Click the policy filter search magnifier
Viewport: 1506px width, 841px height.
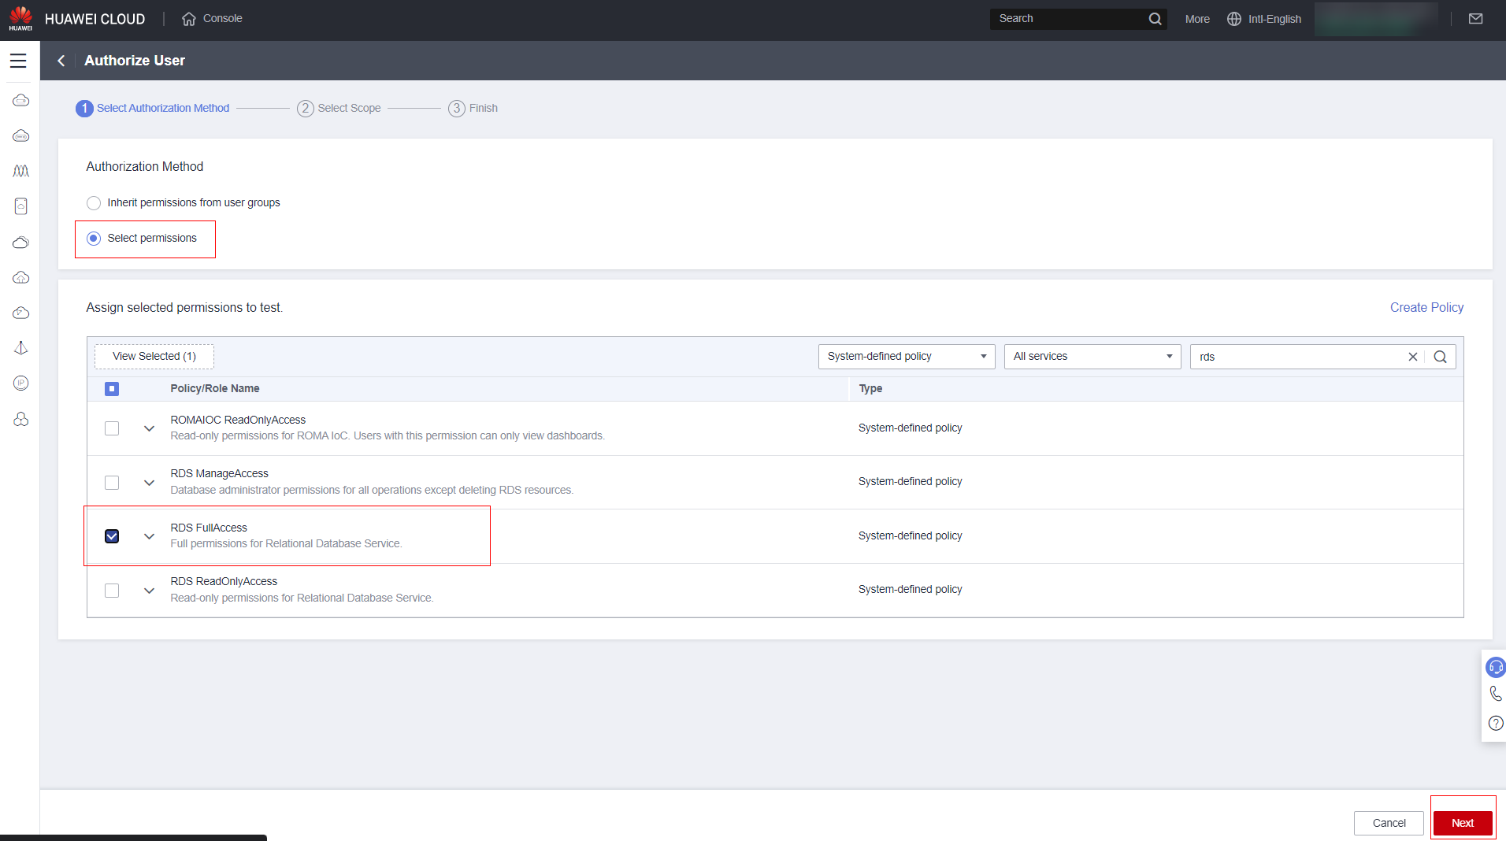tap(1440, 357)
